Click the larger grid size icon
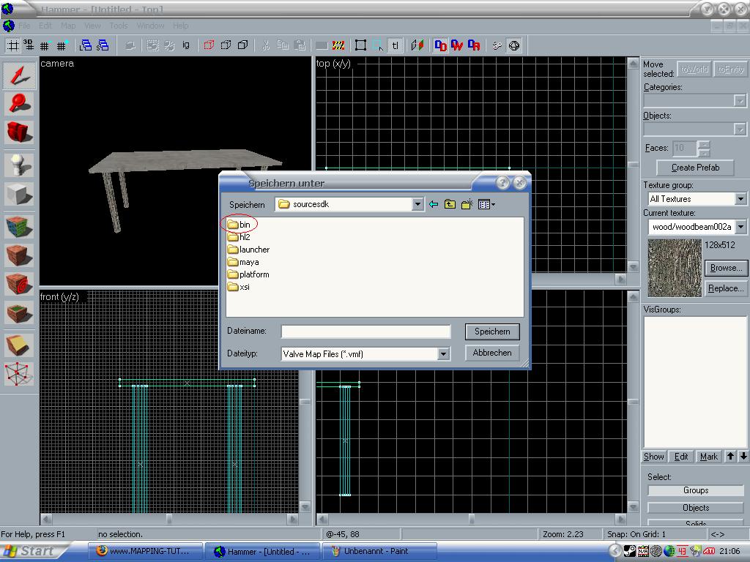This screenshot has width=750, height=562. [62, 46]
